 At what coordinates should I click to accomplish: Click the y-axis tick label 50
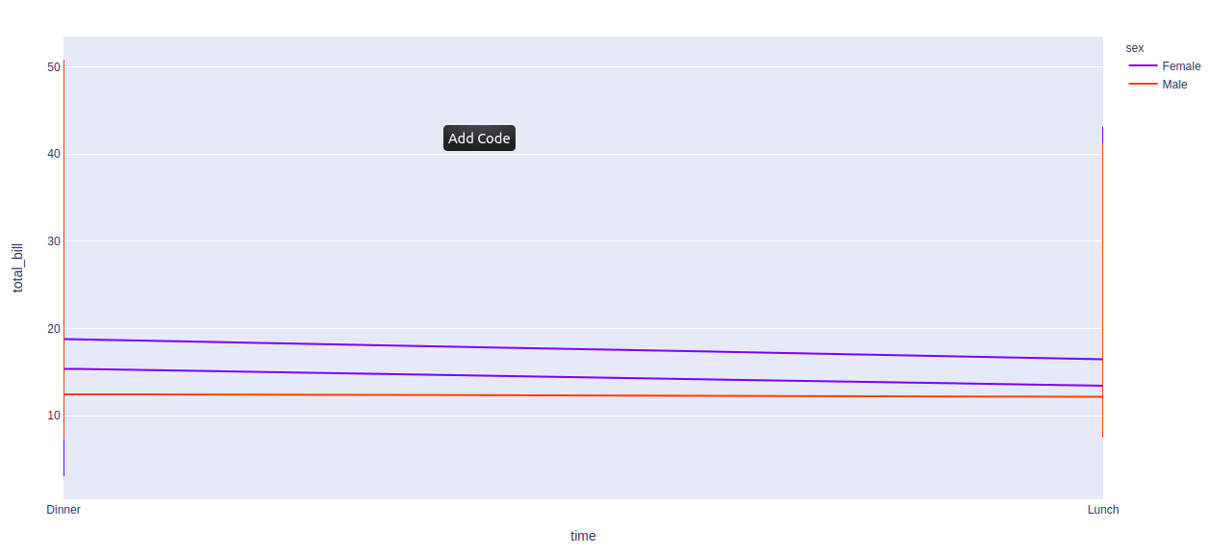pyautogui.click(x=55, y=66)
